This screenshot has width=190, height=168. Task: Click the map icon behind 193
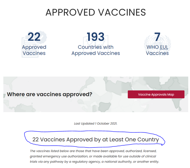pos(96,43)
